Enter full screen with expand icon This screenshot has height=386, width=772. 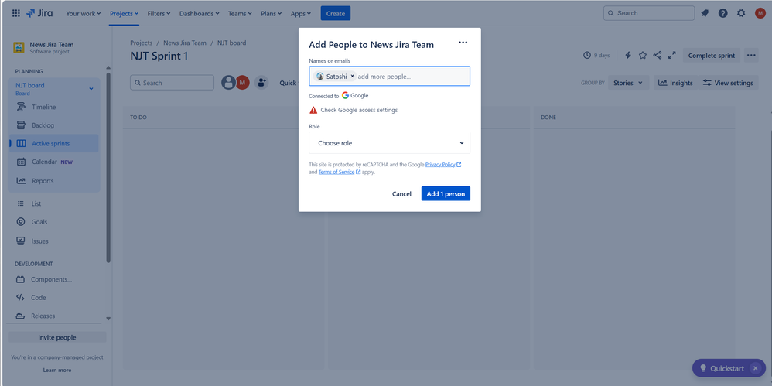coord(671,55)
